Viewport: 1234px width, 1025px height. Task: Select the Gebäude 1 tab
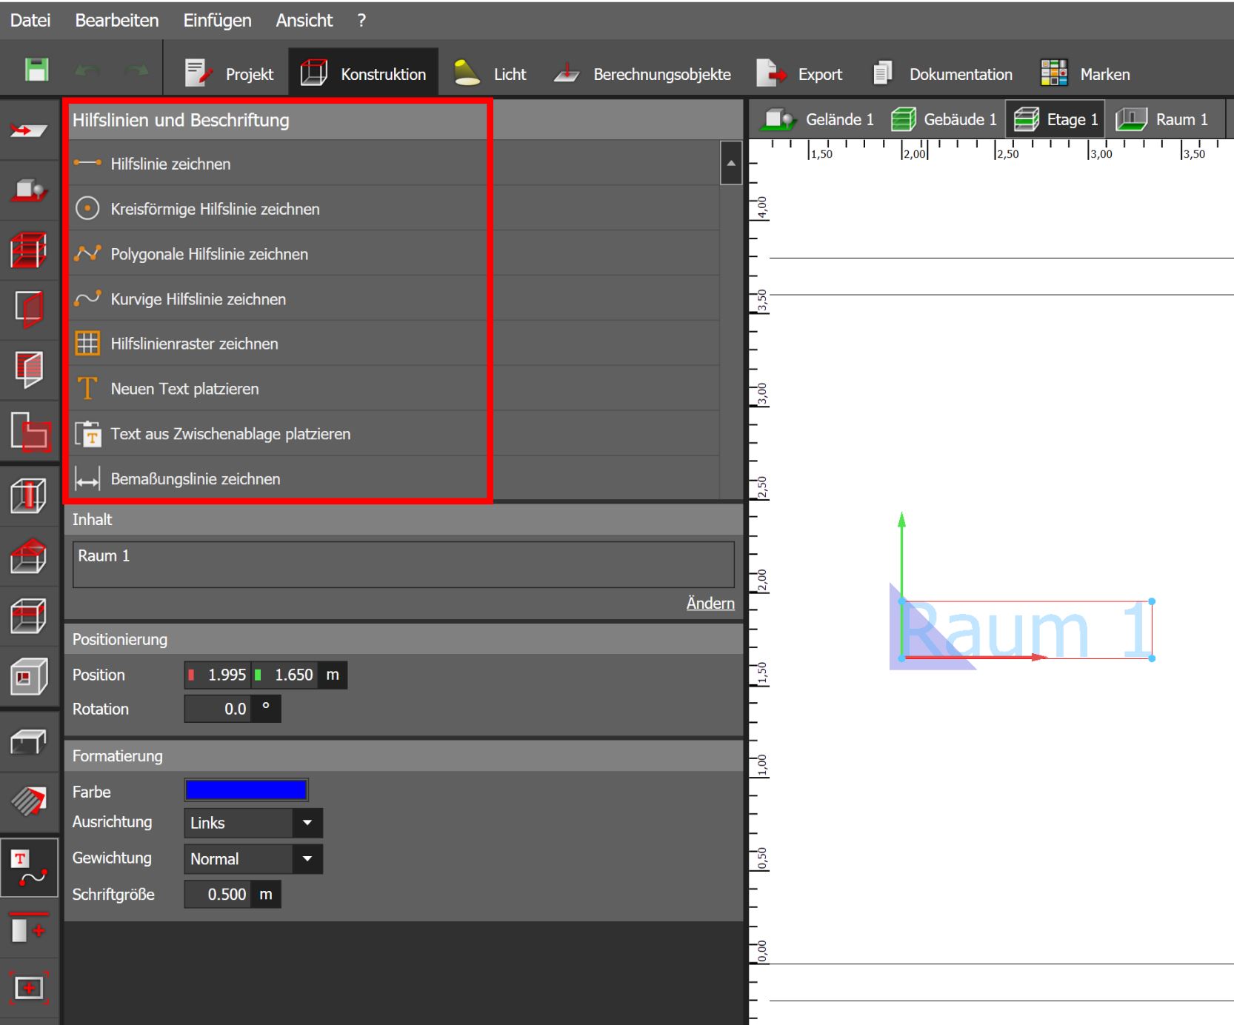(x=943, y=119)
